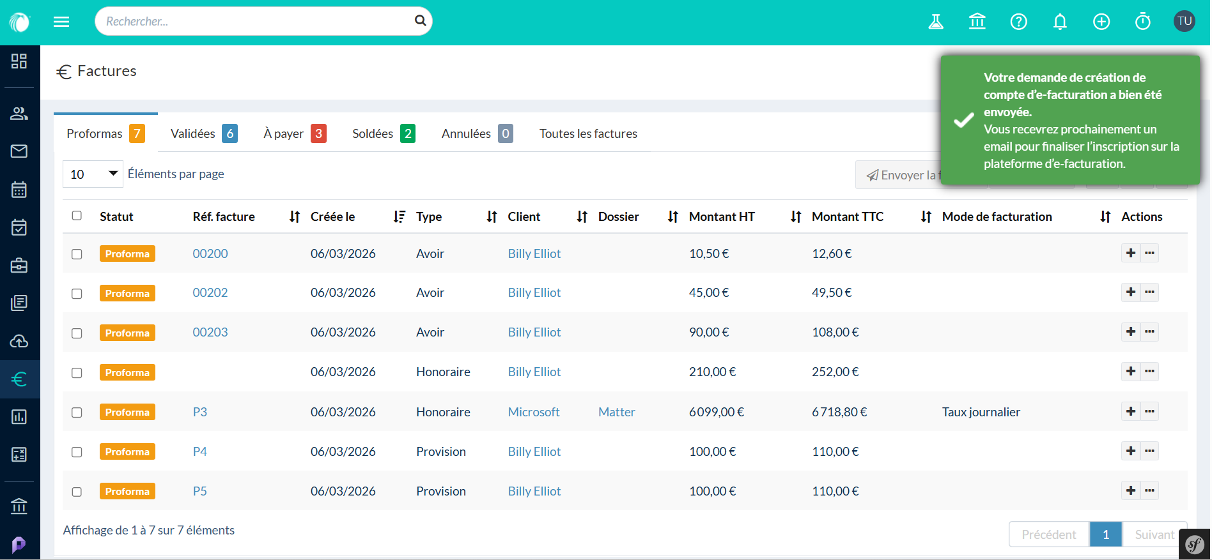Open the Microsoft client link

pos(533,412)
